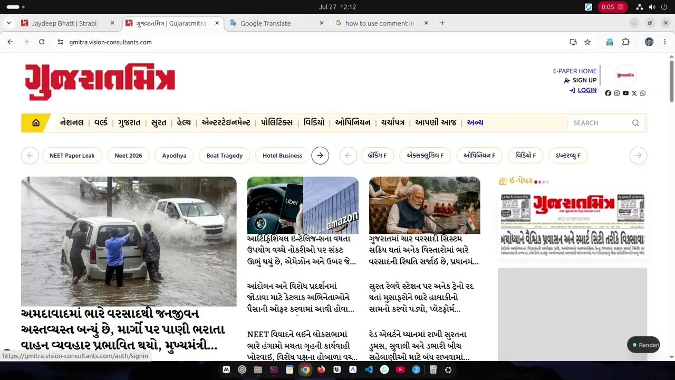Open the X (Twitter) social icon
The width and height of the screenshot is (675, 380).
click(634, 93)
